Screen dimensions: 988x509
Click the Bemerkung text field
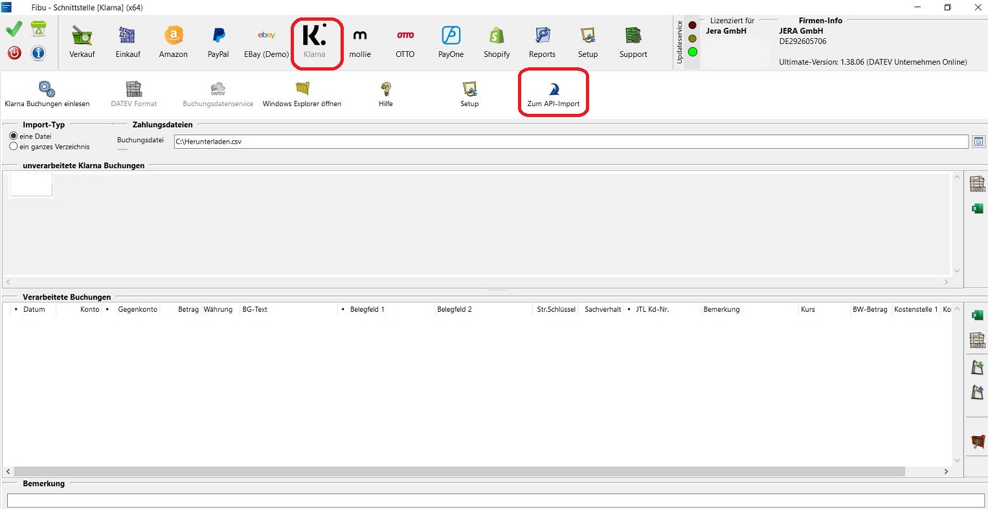point(495,501)
